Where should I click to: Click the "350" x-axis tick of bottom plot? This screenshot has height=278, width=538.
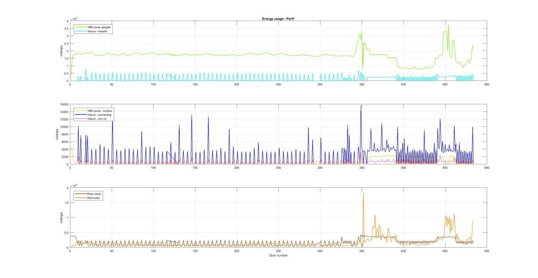tap(361, 251)
